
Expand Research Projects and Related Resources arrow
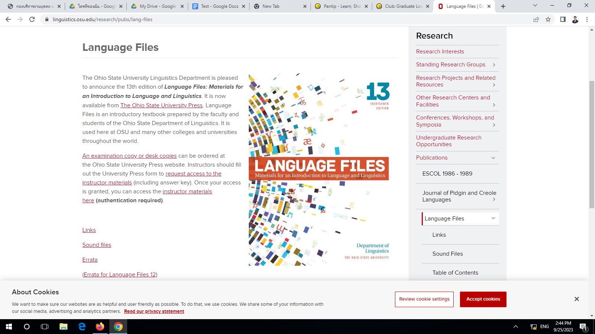(494, 85)
